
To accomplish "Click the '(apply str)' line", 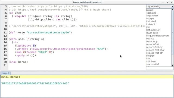I will click(x=26, y=55).
